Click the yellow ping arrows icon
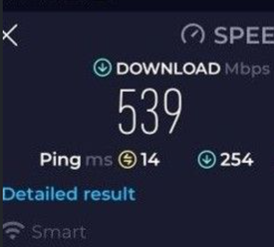Screen dimensions: 274x247 coord(128,160)
